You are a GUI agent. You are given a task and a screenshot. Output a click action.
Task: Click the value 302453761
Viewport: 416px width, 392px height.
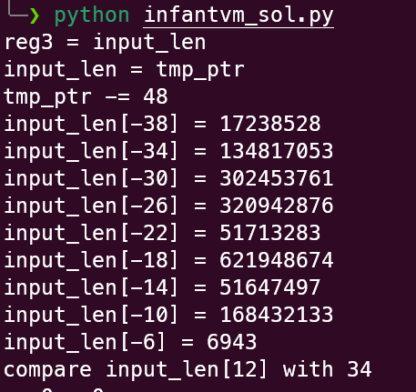[277, 178]
